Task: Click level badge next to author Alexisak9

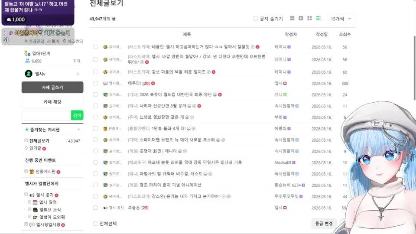Action: [x=294, y=162]
